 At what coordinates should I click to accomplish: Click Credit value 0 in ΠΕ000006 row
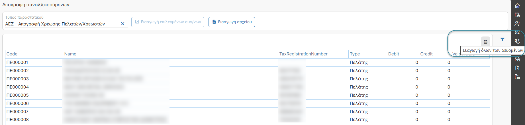click(449, 104)
